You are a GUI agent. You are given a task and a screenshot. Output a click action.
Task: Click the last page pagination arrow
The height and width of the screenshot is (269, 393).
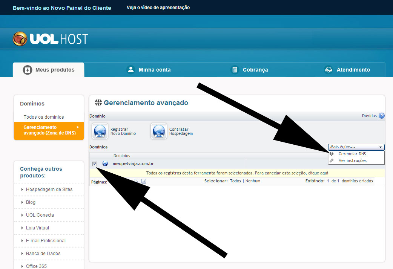point(144,181)
